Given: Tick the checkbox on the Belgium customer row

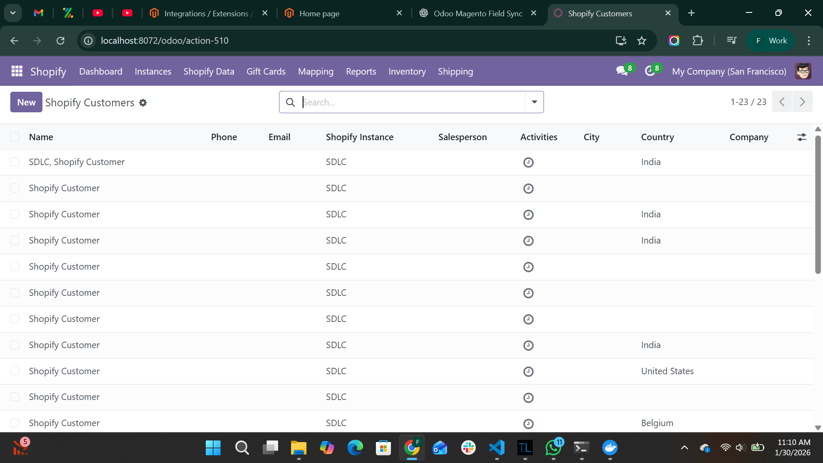Looking at the screenshot, I should point(15,423).
